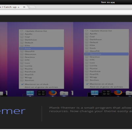
Task: Click the Plank anchor icon in right dock
Action: [95, 93]
